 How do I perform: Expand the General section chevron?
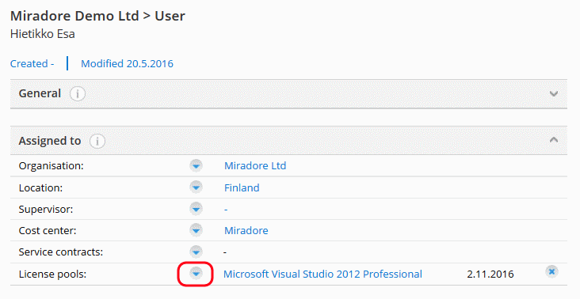[x=554, y=94]
